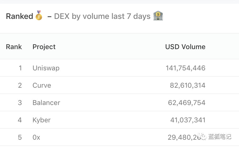Sort table by the Rank column header
Viewport: 239px width, 147px height.
coord(14,47)
